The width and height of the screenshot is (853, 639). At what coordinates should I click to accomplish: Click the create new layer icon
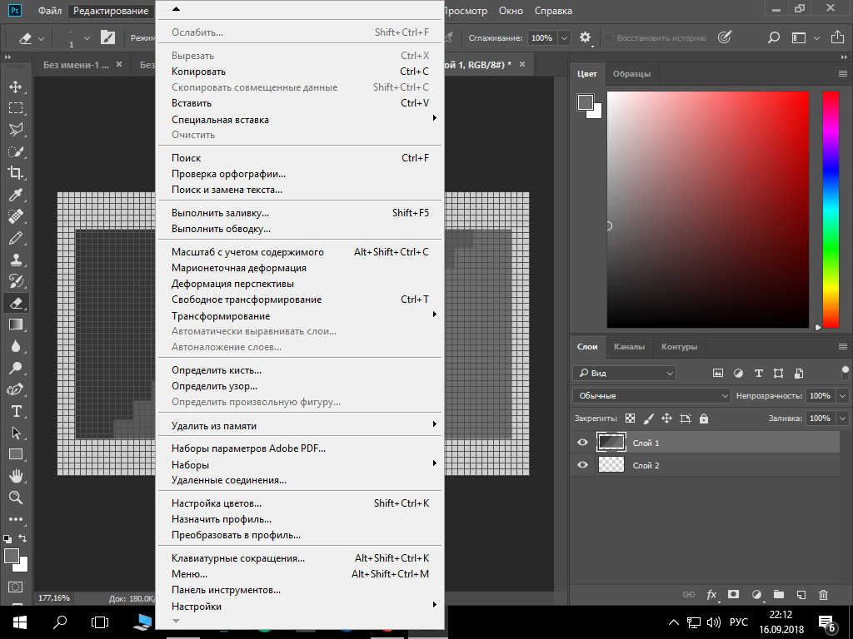(x=801, y=595)
